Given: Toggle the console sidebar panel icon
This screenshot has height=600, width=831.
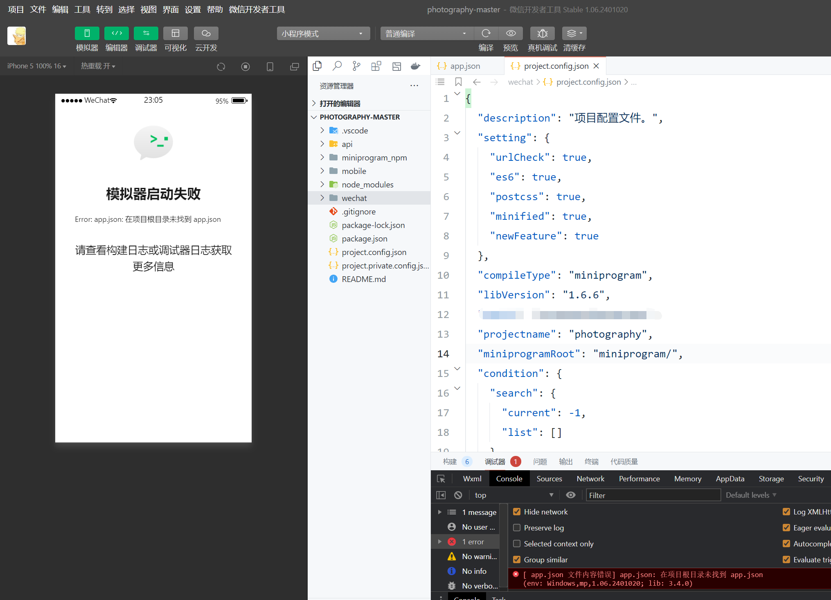Looking at the screenshot, I should click(441, 495).
